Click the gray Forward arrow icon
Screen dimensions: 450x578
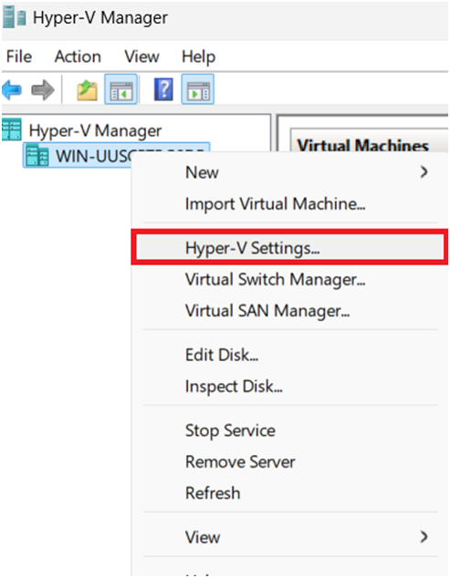[x=43, y=90]
